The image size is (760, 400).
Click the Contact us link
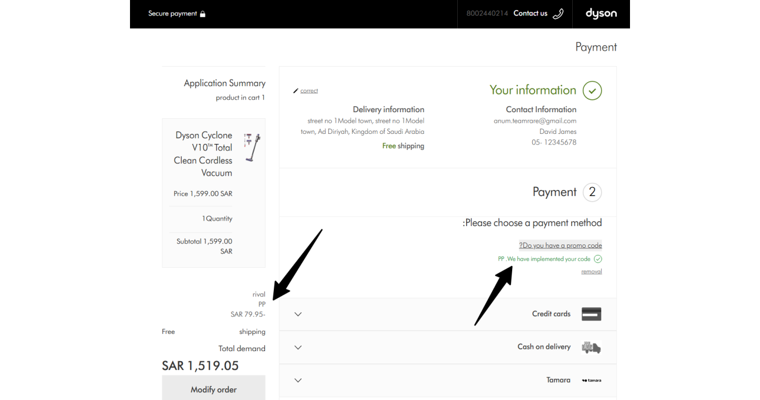[x=530, y=13]
